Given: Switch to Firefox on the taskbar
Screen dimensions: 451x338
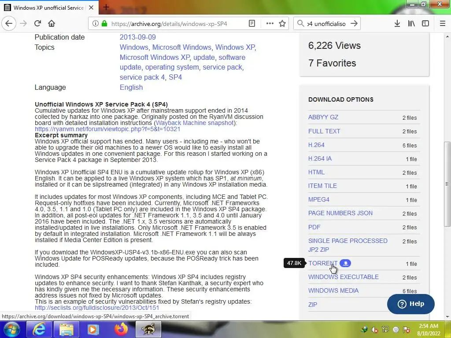Looking at the screenshot, I should pyautogui.click(x=121, y=329).
